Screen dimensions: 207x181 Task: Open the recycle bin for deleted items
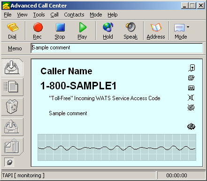point(12,107)
